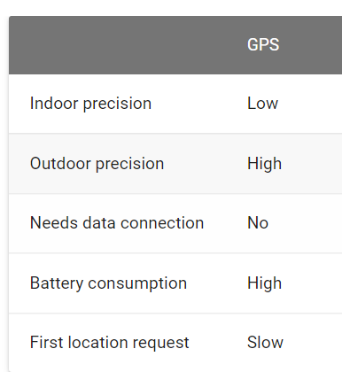This screenshot has width=342, height=372.
Task: Click the word connection in the third row
Action: click(x=162, y=223)
